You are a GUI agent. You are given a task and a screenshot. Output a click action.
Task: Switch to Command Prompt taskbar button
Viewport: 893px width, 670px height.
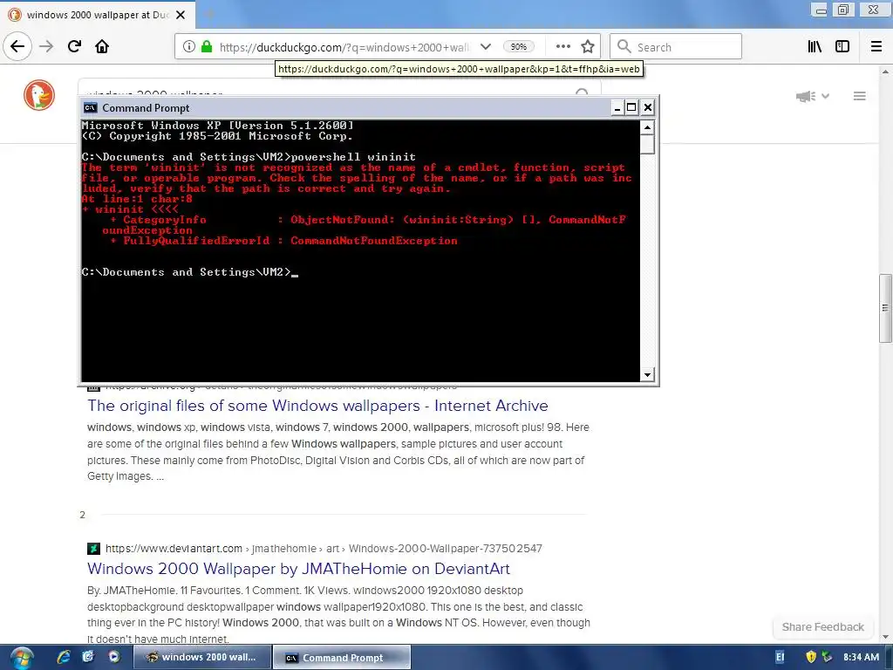tap(342, 658)
